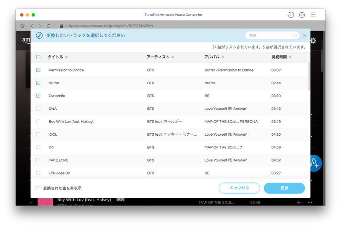Image resolution: width=341 pixels, height=228 pixels.
Task: Check the IDOL track
Action: [x=38, y=134]
